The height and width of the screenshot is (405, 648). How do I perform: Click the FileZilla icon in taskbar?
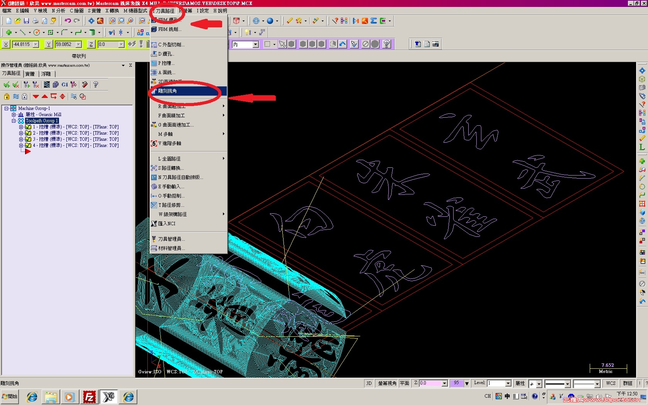(x=89, y=397)
